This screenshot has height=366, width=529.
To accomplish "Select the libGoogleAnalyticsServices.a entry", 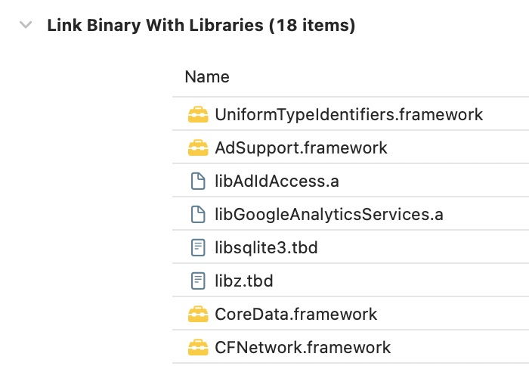I will (329, 215).
